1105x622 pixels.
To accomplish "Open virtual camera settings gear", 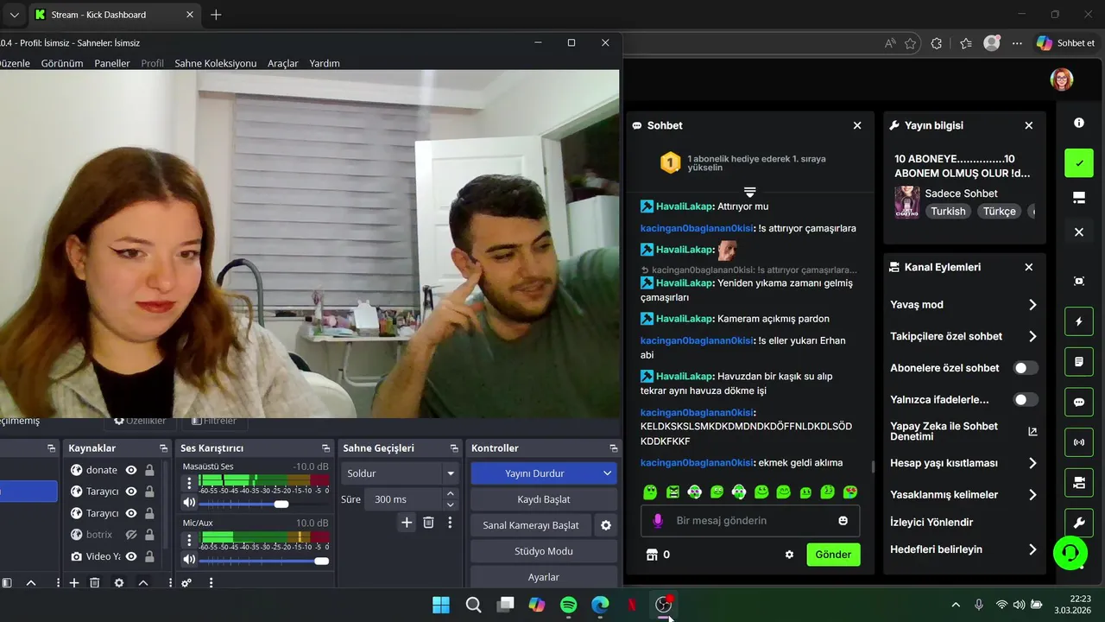I will click(x=606, y=525).
